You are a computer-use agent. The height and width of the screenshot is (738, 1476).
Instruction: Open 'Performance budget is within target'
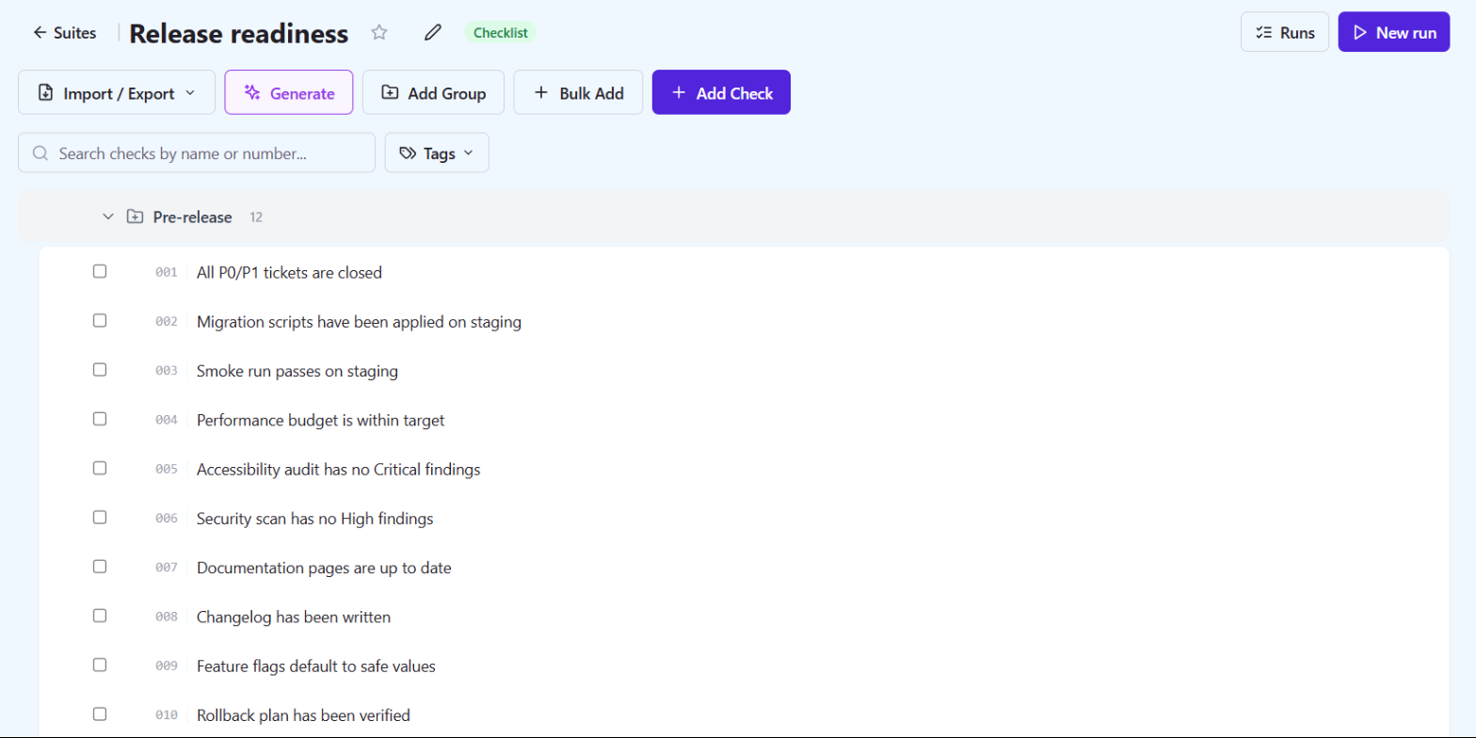320,420
